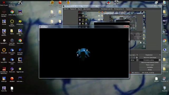Click the OBS transition properties gear
169x95 pixels.
tap(137, 58)
